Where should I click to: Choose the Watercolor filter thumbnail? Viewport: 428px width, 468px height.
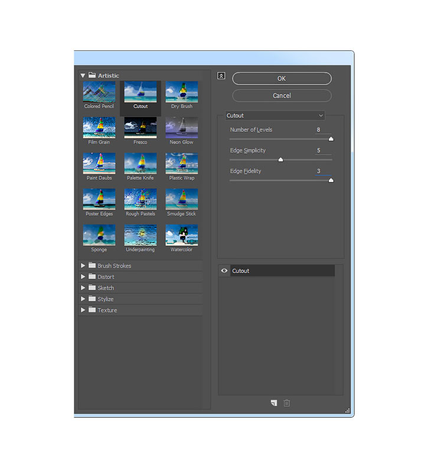click(x=182, y=235)
